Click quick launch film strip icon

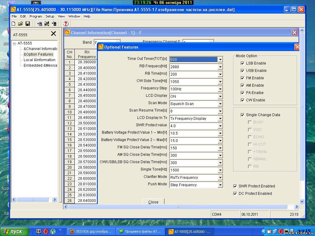pyautogui.click(x=38, y=231)
